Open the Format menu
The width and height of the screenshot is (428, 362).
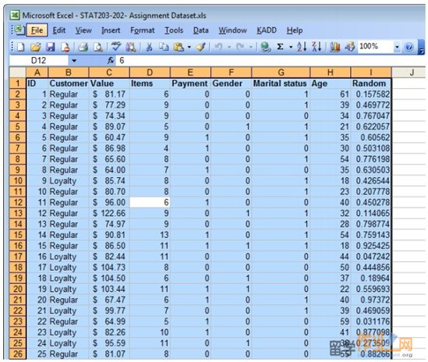click(x=143, y=30)
